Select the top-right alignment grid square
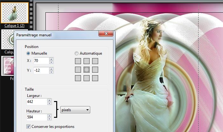The image size is (223, 132). pyautogui.click(x=95, y=61)
